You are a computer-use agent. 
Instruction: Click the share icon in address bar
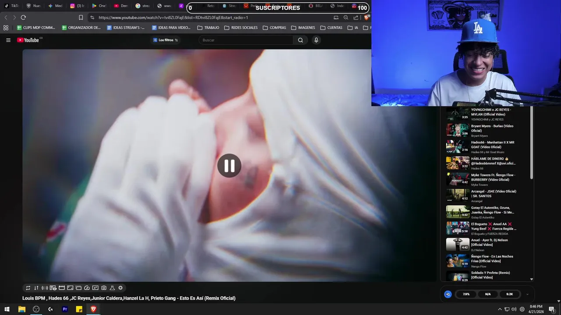click(355, 17)
